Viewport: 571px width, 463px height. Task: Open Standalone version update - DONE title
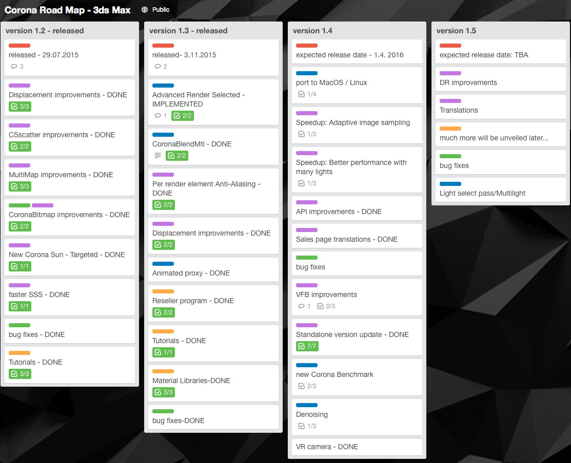click(x=352, y=335)
